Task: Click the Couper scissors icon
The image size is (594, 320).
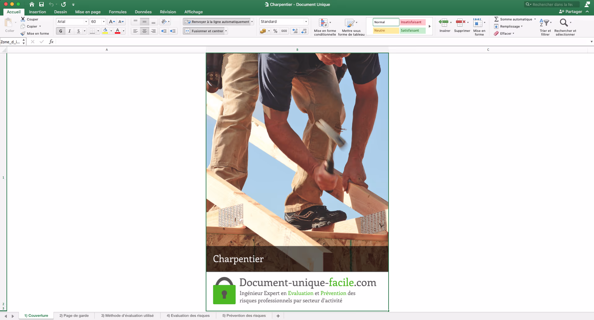Action: coord(23,19)
